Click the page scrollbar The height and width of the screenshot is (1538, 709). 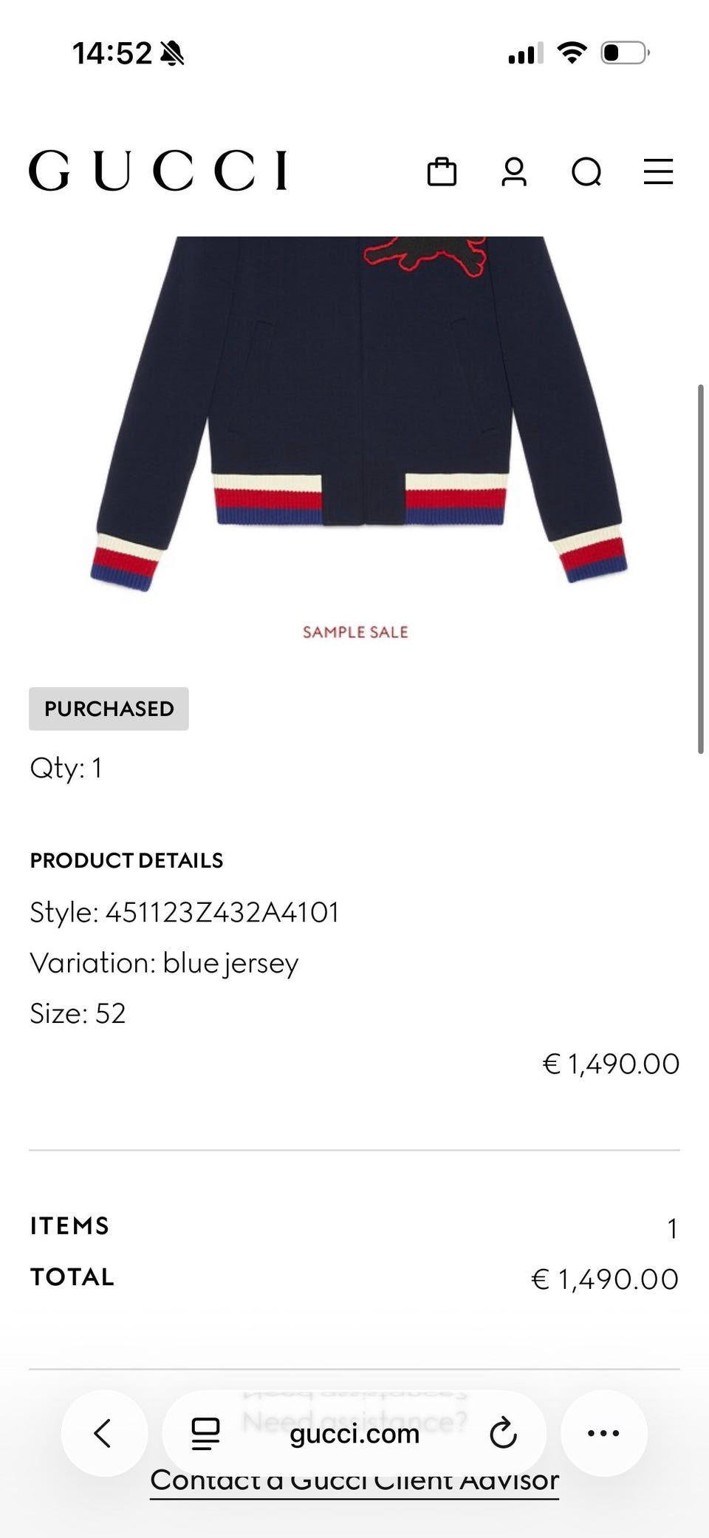coord(701,568)
